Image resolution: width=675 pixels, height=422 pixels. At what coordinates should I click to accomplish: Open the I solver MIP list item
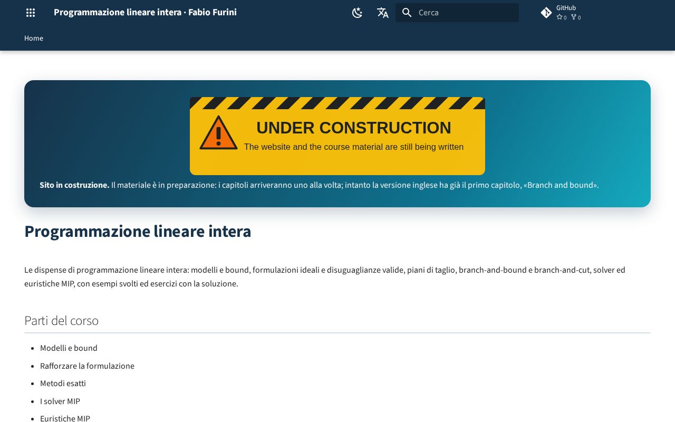(60, 401)
